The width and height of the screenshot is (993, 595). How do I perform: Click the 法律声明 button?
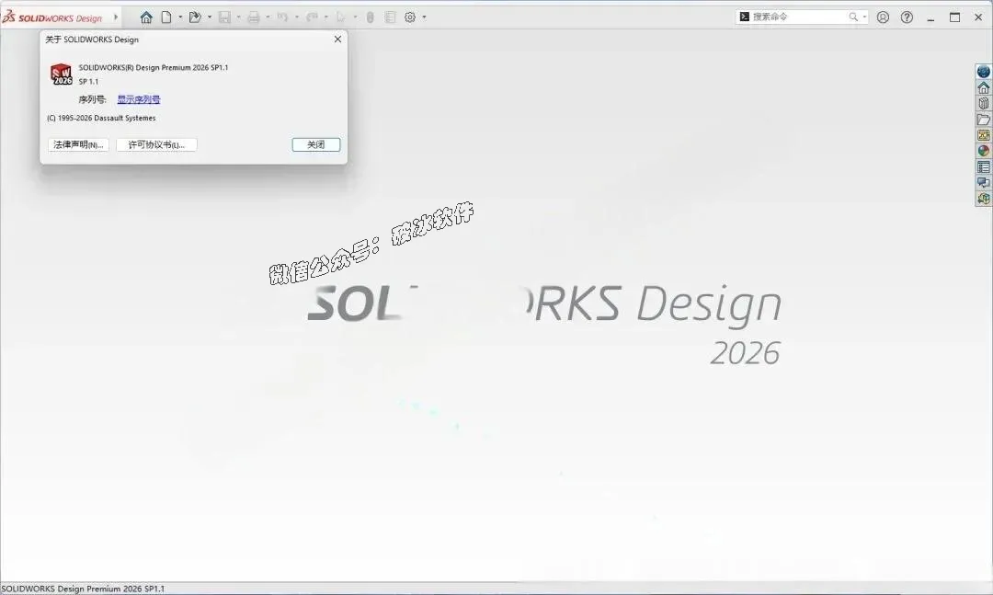point(78,144)
